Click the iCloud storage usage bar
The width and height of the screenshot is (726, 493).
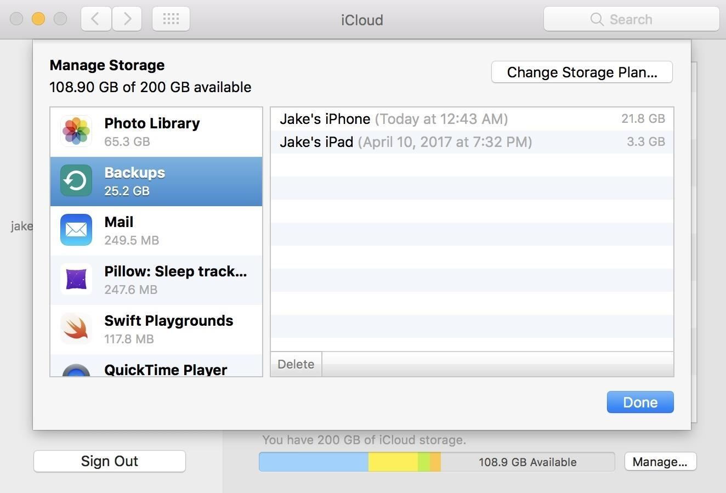click(x=436, y=462)
